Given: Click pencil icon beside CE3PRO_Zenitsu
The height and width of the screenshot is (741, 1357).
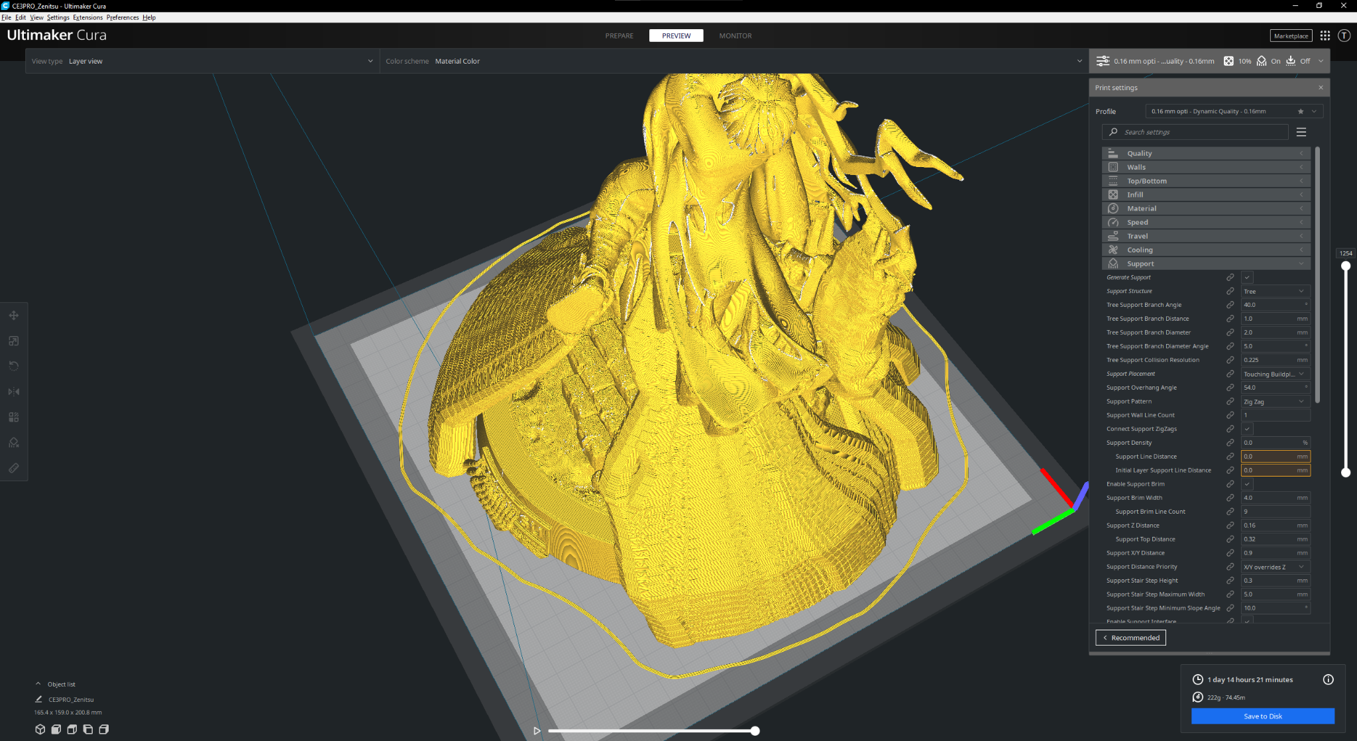Looking at the screenshot, I should click(x=38, y=699).
